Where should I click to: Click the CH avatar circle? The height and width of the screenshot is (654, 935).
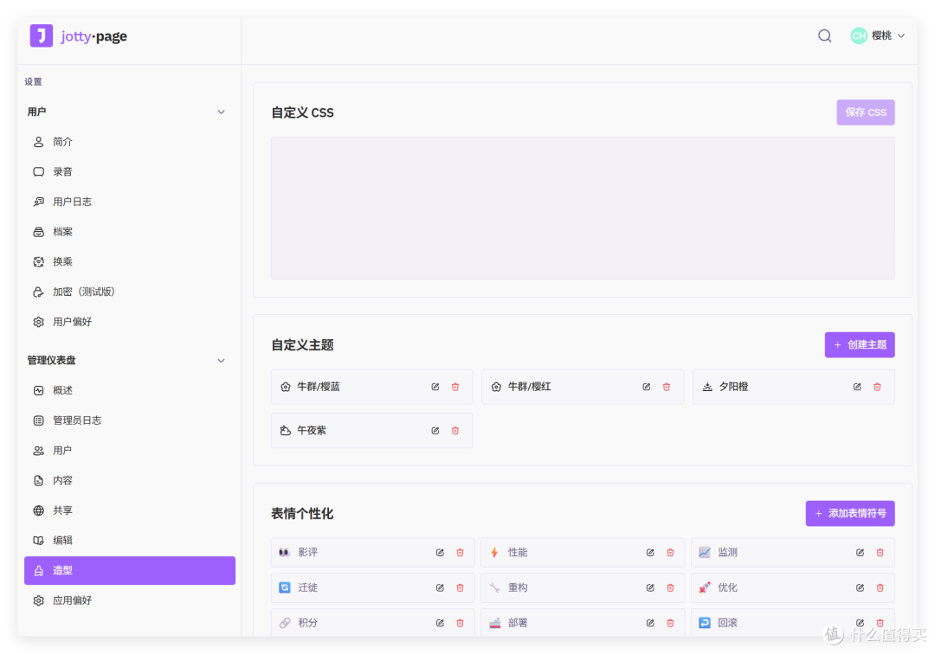(859, 35)
